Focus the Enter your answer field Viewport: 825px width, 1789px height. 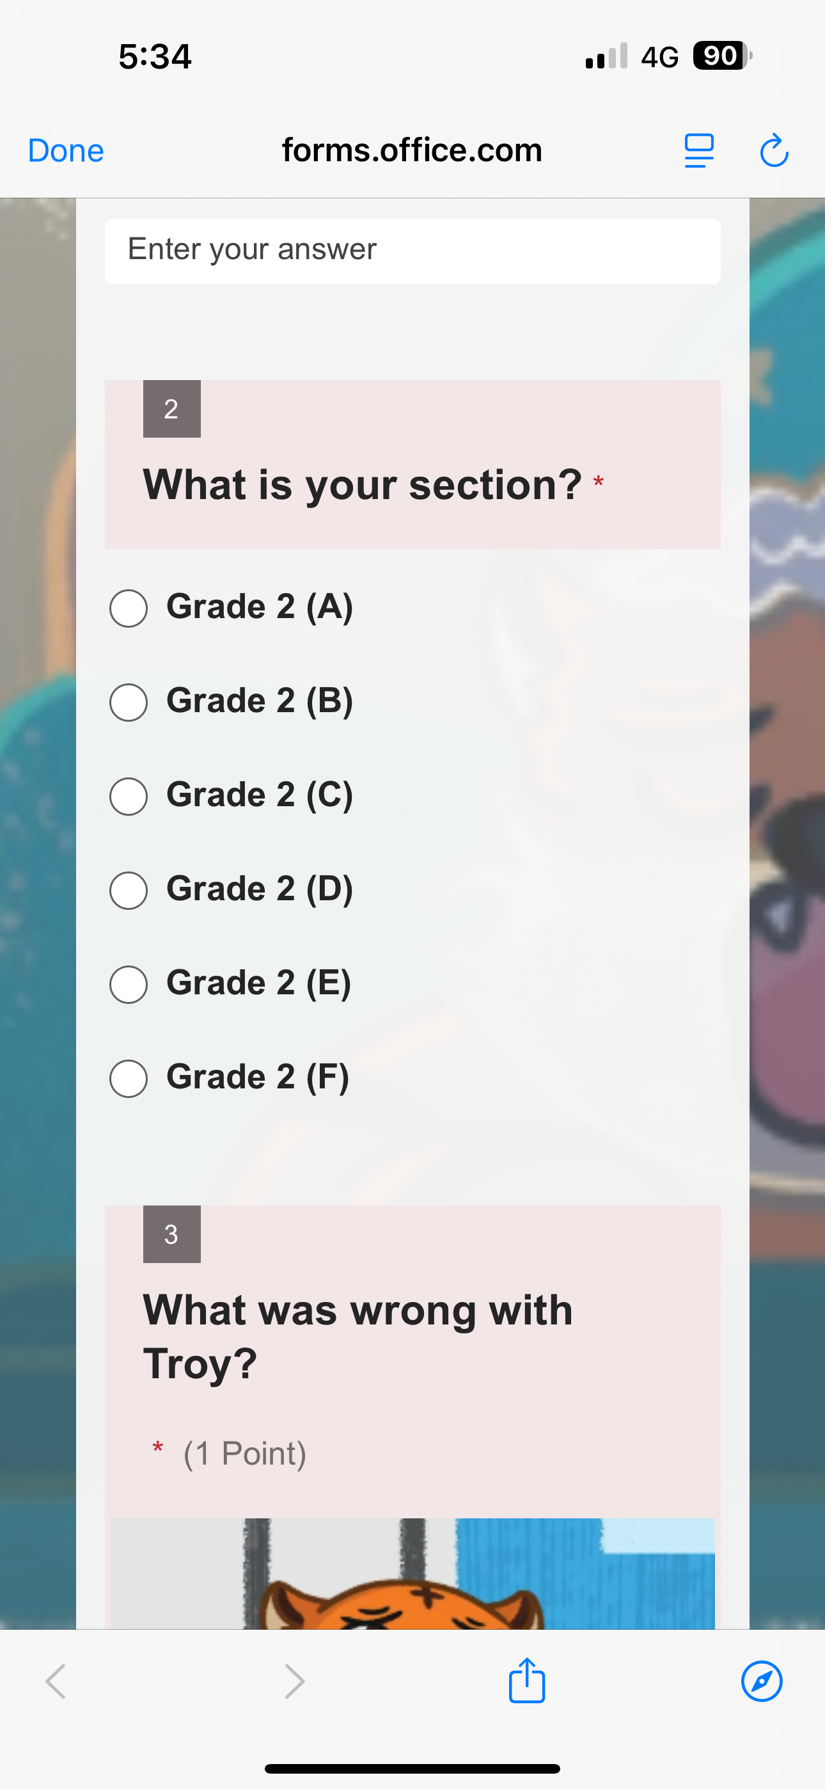point(412,251)
